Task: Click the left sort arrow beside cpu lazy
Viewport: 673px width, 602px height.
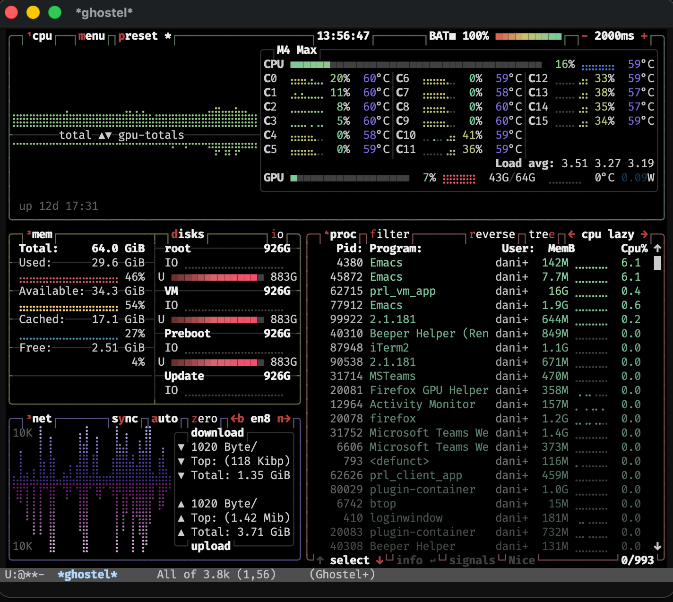Action: pyautogui.click(x=571, y=234)
